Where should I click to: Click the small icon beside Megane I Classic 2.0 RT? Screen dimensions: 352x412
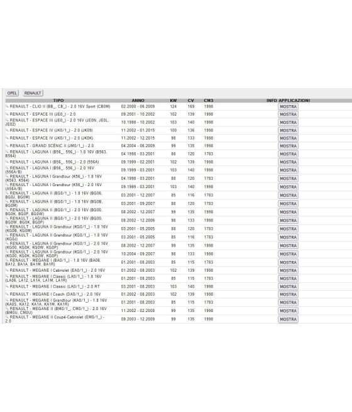[x=7, y=286]
